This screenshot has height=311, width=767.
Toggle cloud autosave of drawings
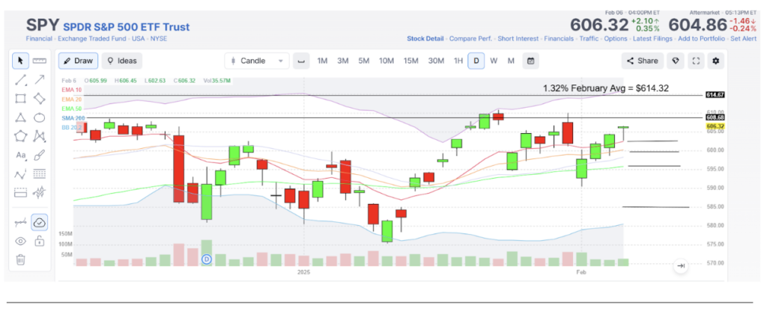point(40,222)
